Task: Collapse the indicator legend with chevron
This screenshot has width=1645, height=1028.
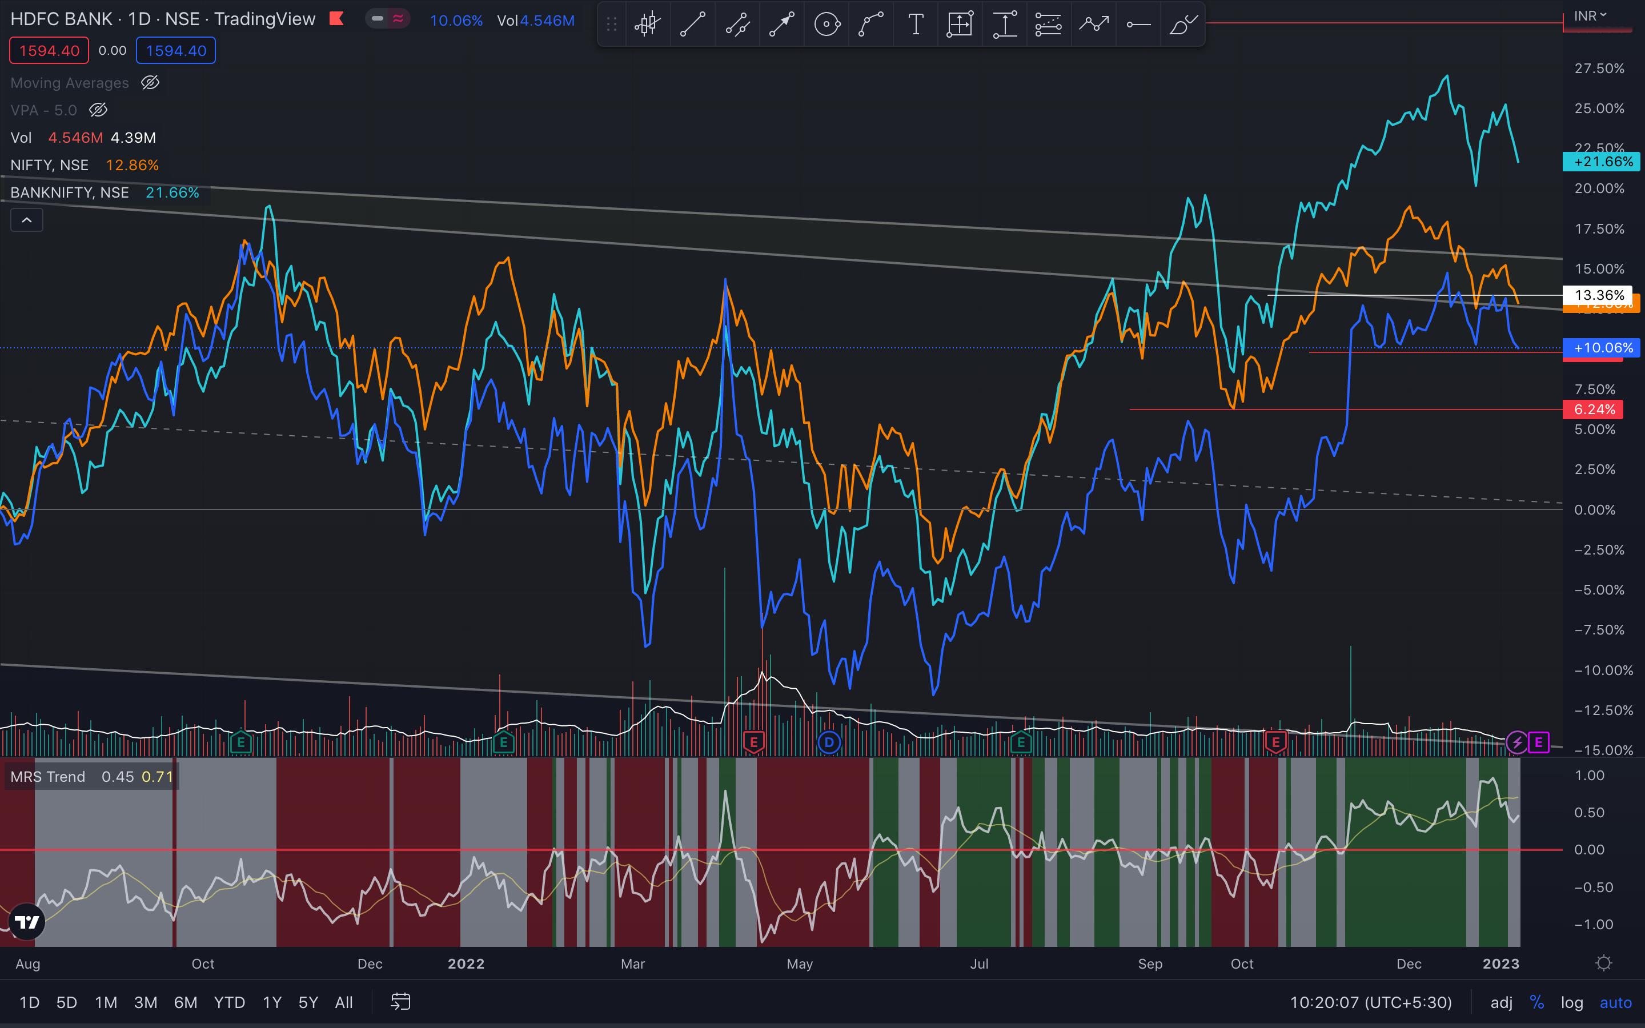Action: tap(26, 220)
